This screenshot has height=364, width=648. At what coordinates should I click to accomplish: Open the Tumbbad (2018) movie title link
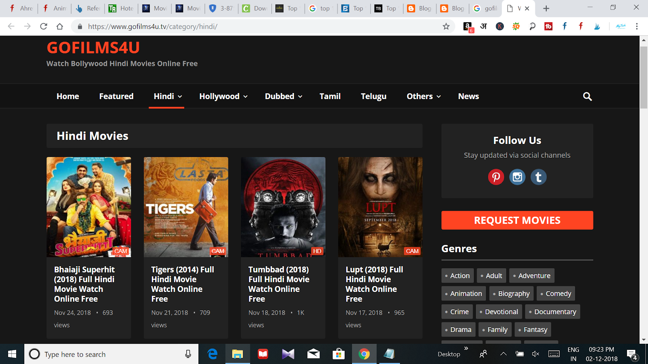(x=279, y=284)
